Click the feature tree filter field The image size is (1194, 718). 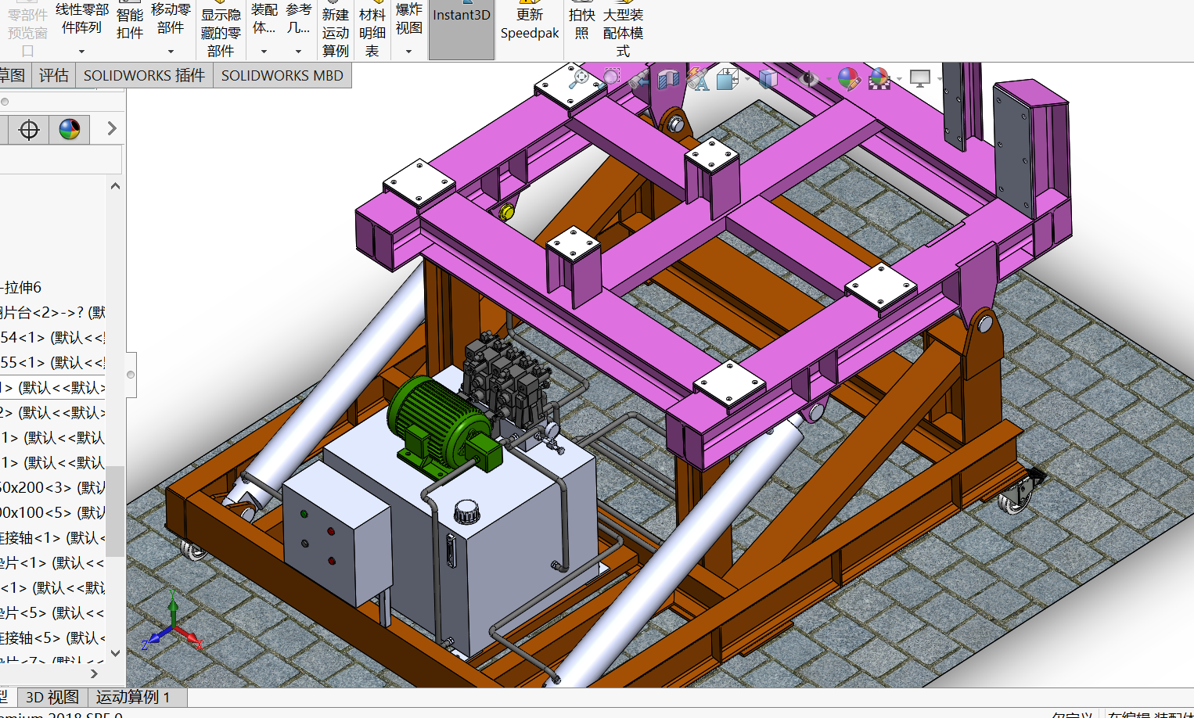[x=60, y=160]
